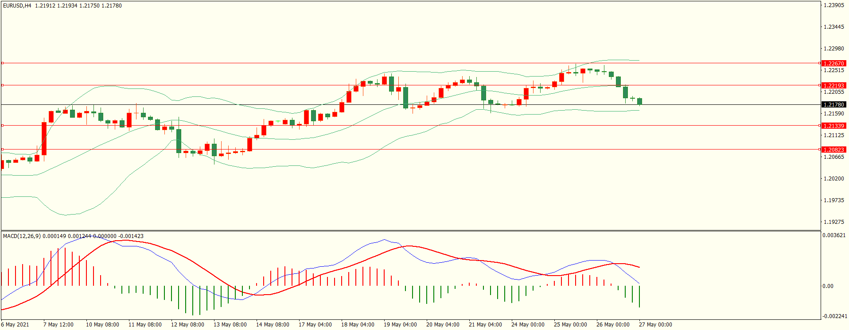Click the 0.003621 MACD scale value
This screenshot has width=849, height=330.
point(834,235)
